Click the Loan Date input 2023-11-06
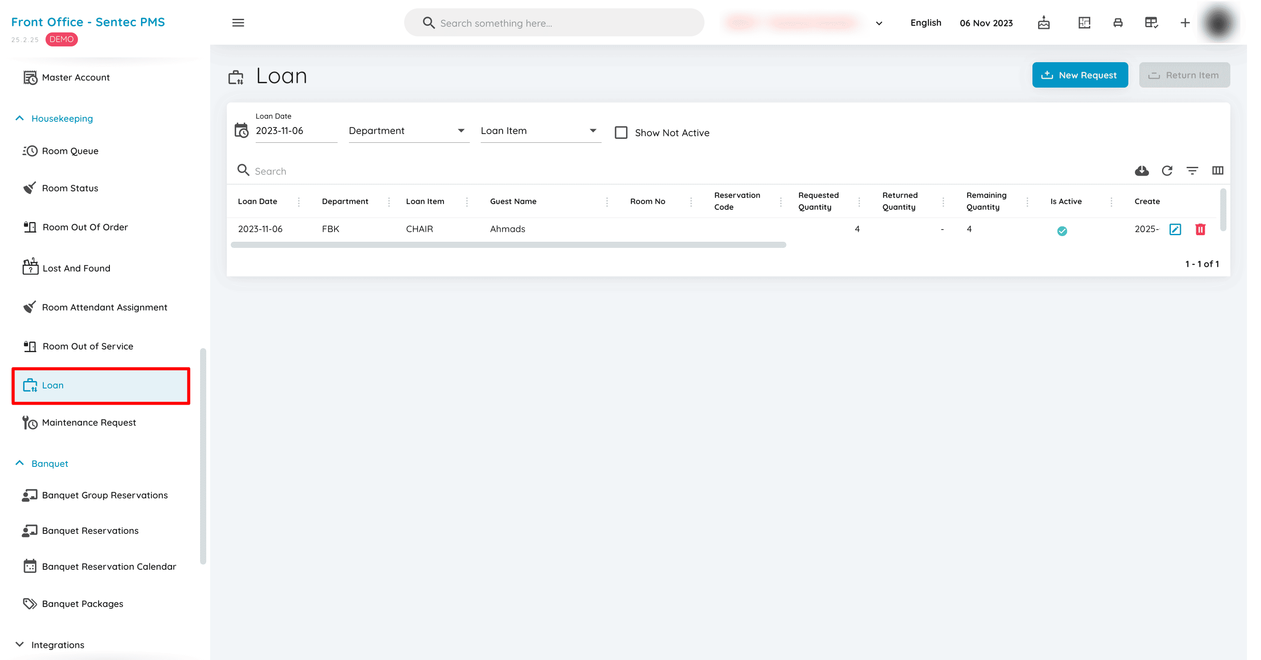 click(x=296, y=131)
